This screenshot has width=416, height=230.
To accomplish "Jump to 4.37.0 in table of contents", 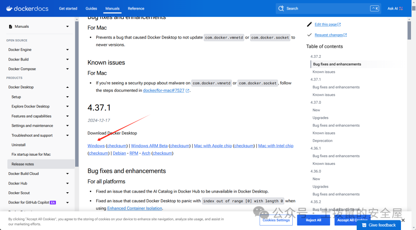I will point(316,102).
